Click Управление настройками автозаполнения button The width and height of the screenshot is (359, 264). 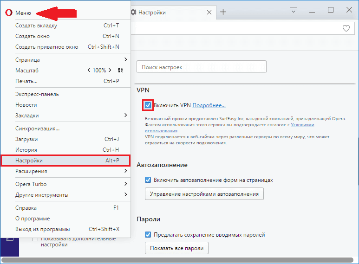coord(204,194)
